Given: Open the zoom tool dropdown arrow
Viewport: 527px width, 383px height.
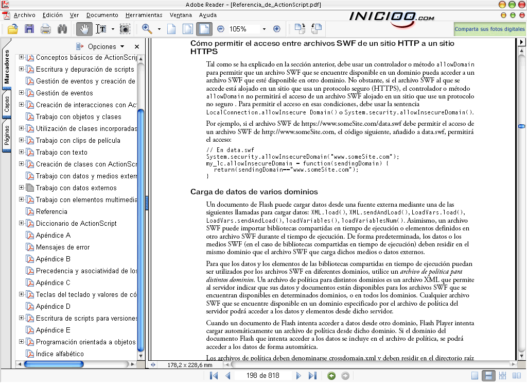Looking at the screenshot, I should coord(159,29).
